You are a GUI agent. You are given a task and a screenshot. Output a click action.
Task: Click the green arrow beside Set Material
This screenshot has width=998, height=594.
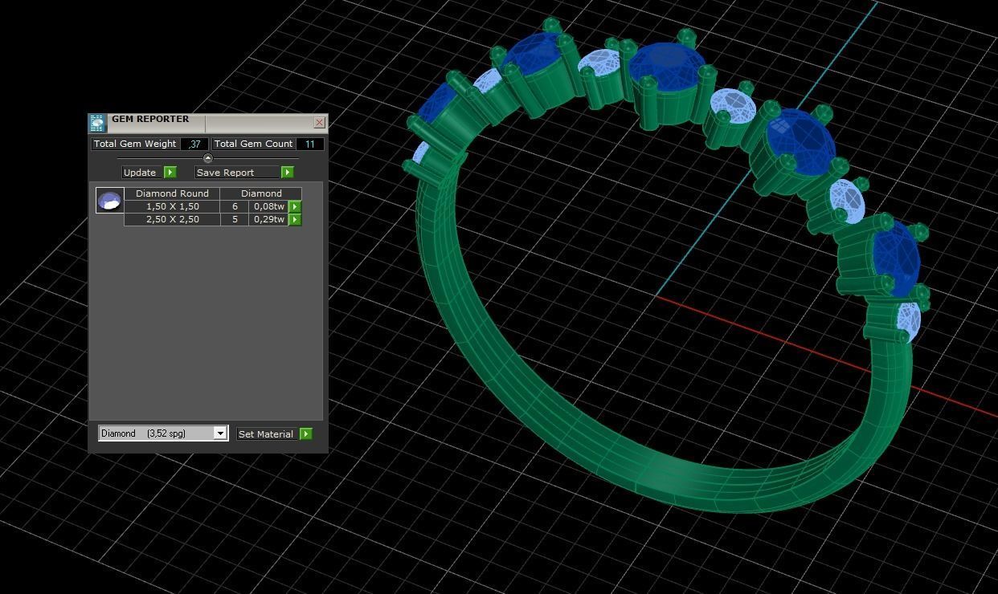coord(305,433)
